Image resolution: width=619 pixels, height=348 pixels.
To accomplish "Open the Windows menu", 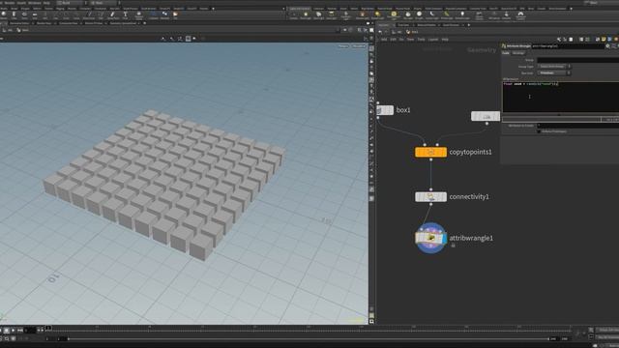I will (x=34, y=3).
